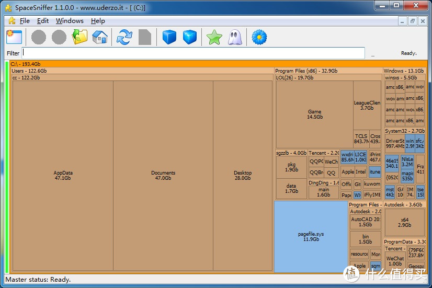
Task: Select the kuwom folder block
Action: pos(372,184)
